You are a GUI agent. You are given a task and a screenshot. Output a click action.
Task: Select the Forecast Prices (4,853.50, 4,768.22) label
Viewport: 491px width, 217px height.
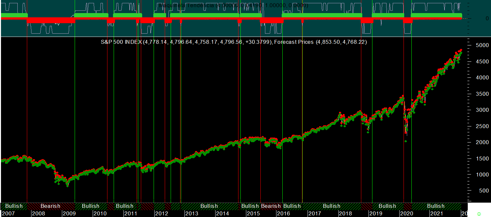click(320, 42)
